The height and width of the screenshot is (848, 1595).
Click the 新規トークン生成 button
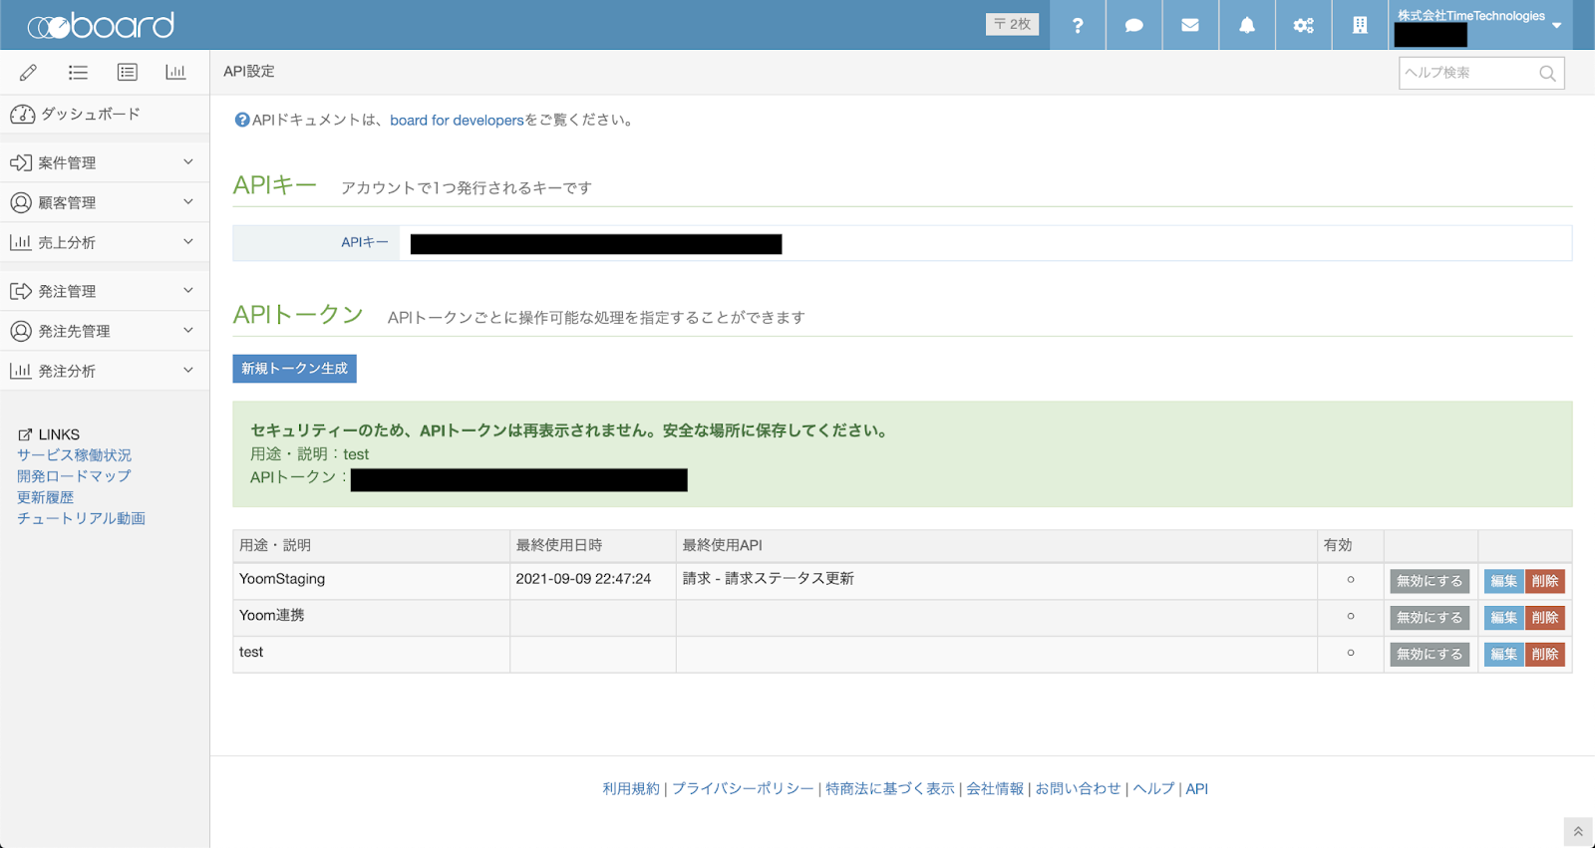click(x=294, y=369)
